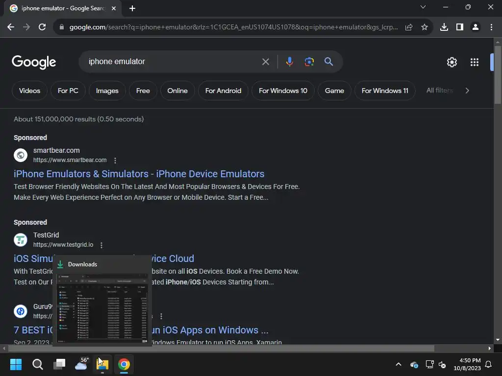Submit search with magnifier icon
Screen dimensions: 502x376
pyautogui.click(x=329, y=62)
